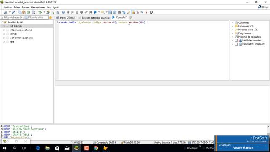
Task: Click the post changes checkmark icon
Action: coord(86,12)
